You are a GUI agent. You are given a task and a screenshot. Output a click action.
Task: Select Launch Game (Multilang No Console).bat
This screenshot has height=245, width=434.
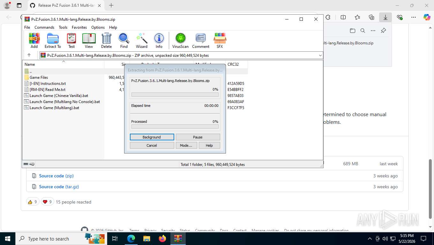coord(65,101)
